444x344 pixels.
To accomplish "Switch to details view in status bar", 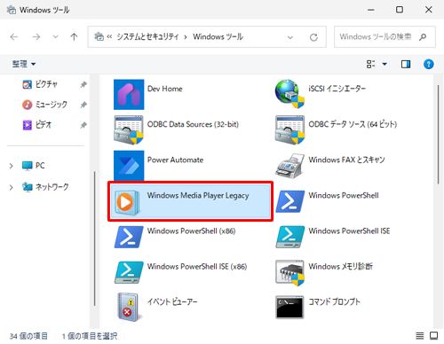I will [419, 335].
